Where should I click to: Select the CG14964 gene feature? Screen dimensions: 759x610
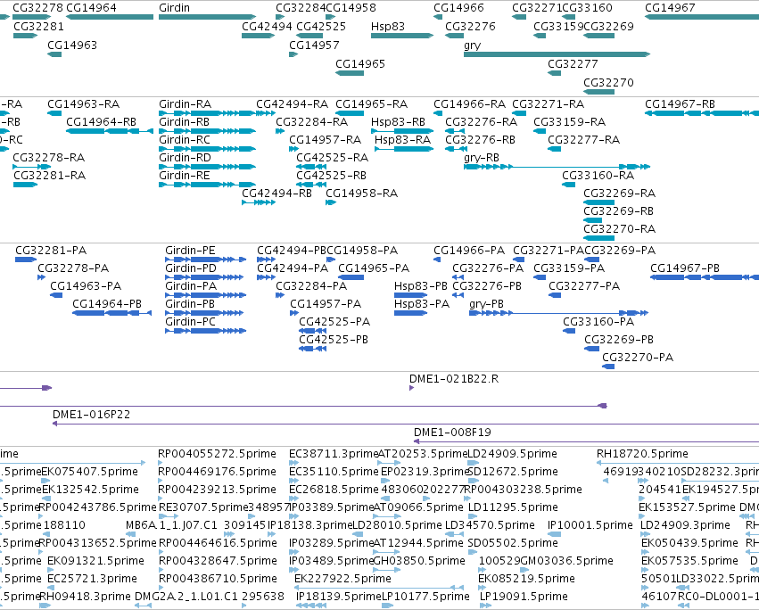[x=110, y=17]
